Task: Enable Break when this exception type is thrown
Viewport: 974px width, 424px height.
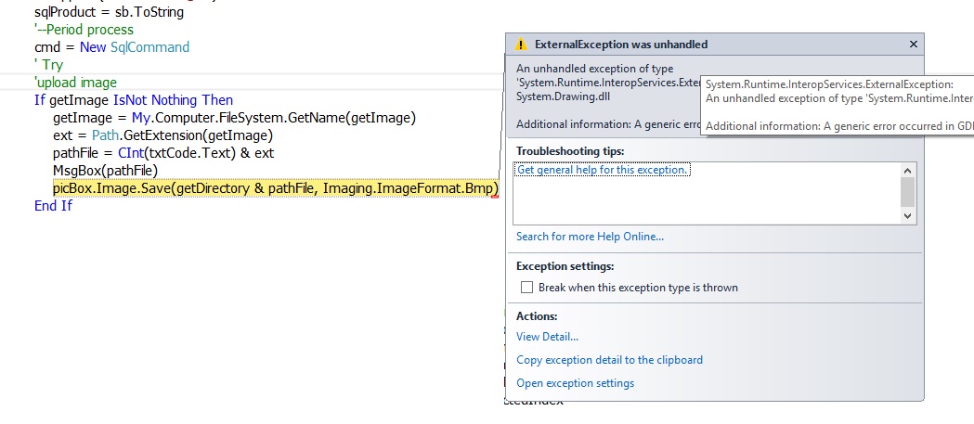Action: point(526,288)
